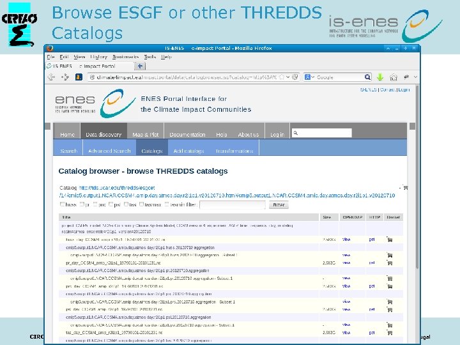This screenshot has height=345, width=460.
Task: Switch to the Advanced Search sub-tab
Action: click(109, 148)
